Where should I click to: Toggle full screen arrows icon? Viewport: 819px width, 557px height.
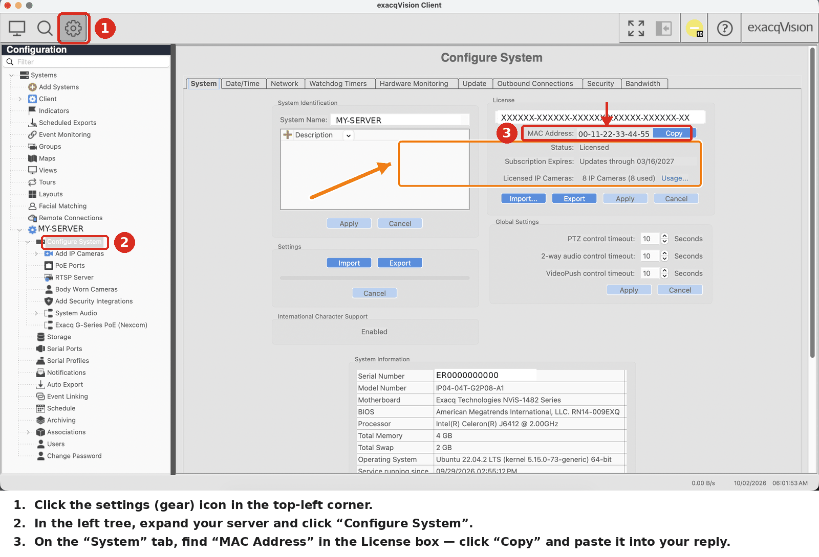point(636,28)
